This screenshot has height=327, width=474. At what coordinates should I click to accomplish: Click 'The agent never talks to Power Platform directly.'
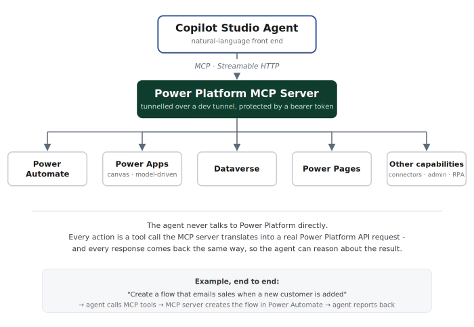click(237, 225)
